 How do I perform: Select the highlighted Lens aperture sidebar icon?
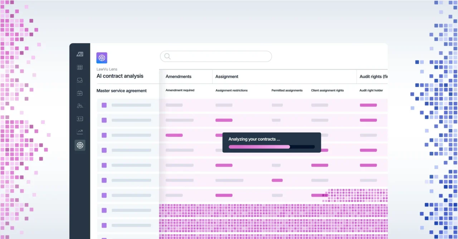pyautogui.click(x=80, y=145)
